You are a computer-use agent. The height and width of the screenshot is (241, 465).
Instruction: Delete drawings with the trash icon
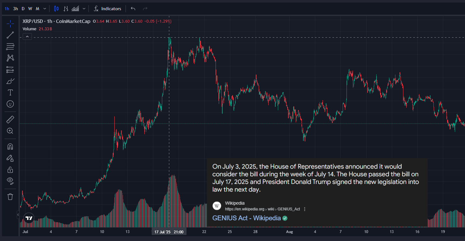pos(10,197)
